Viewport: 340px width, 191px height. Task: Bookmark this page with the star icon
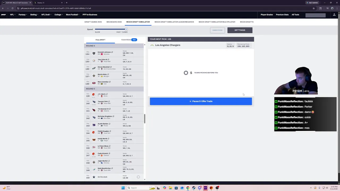(314, 8)
